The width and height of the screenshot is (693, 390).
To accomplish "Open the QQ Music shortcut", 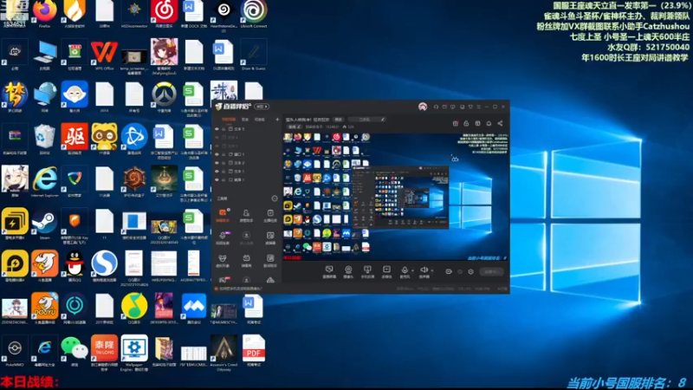I will pyautogui.click(x=134, y=307).
